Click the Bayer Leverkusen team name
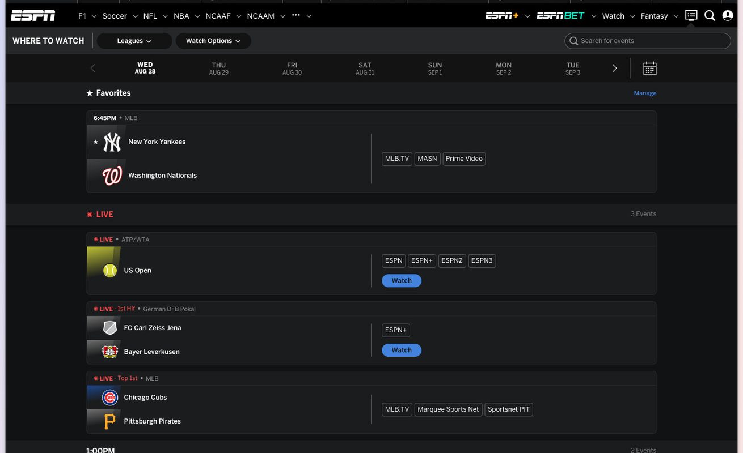Screen dimensions: 743x453 tap(152, 352)
